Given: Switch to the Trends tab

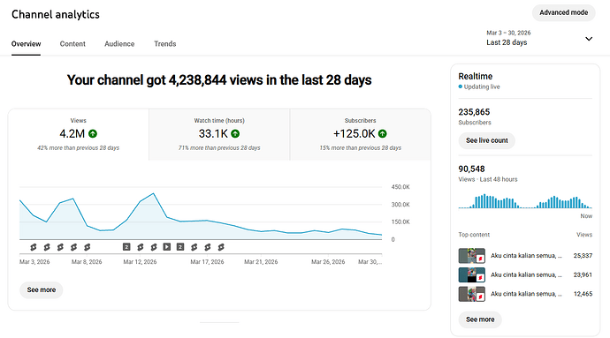Looking at the screenshot, I should pos(165,44).
